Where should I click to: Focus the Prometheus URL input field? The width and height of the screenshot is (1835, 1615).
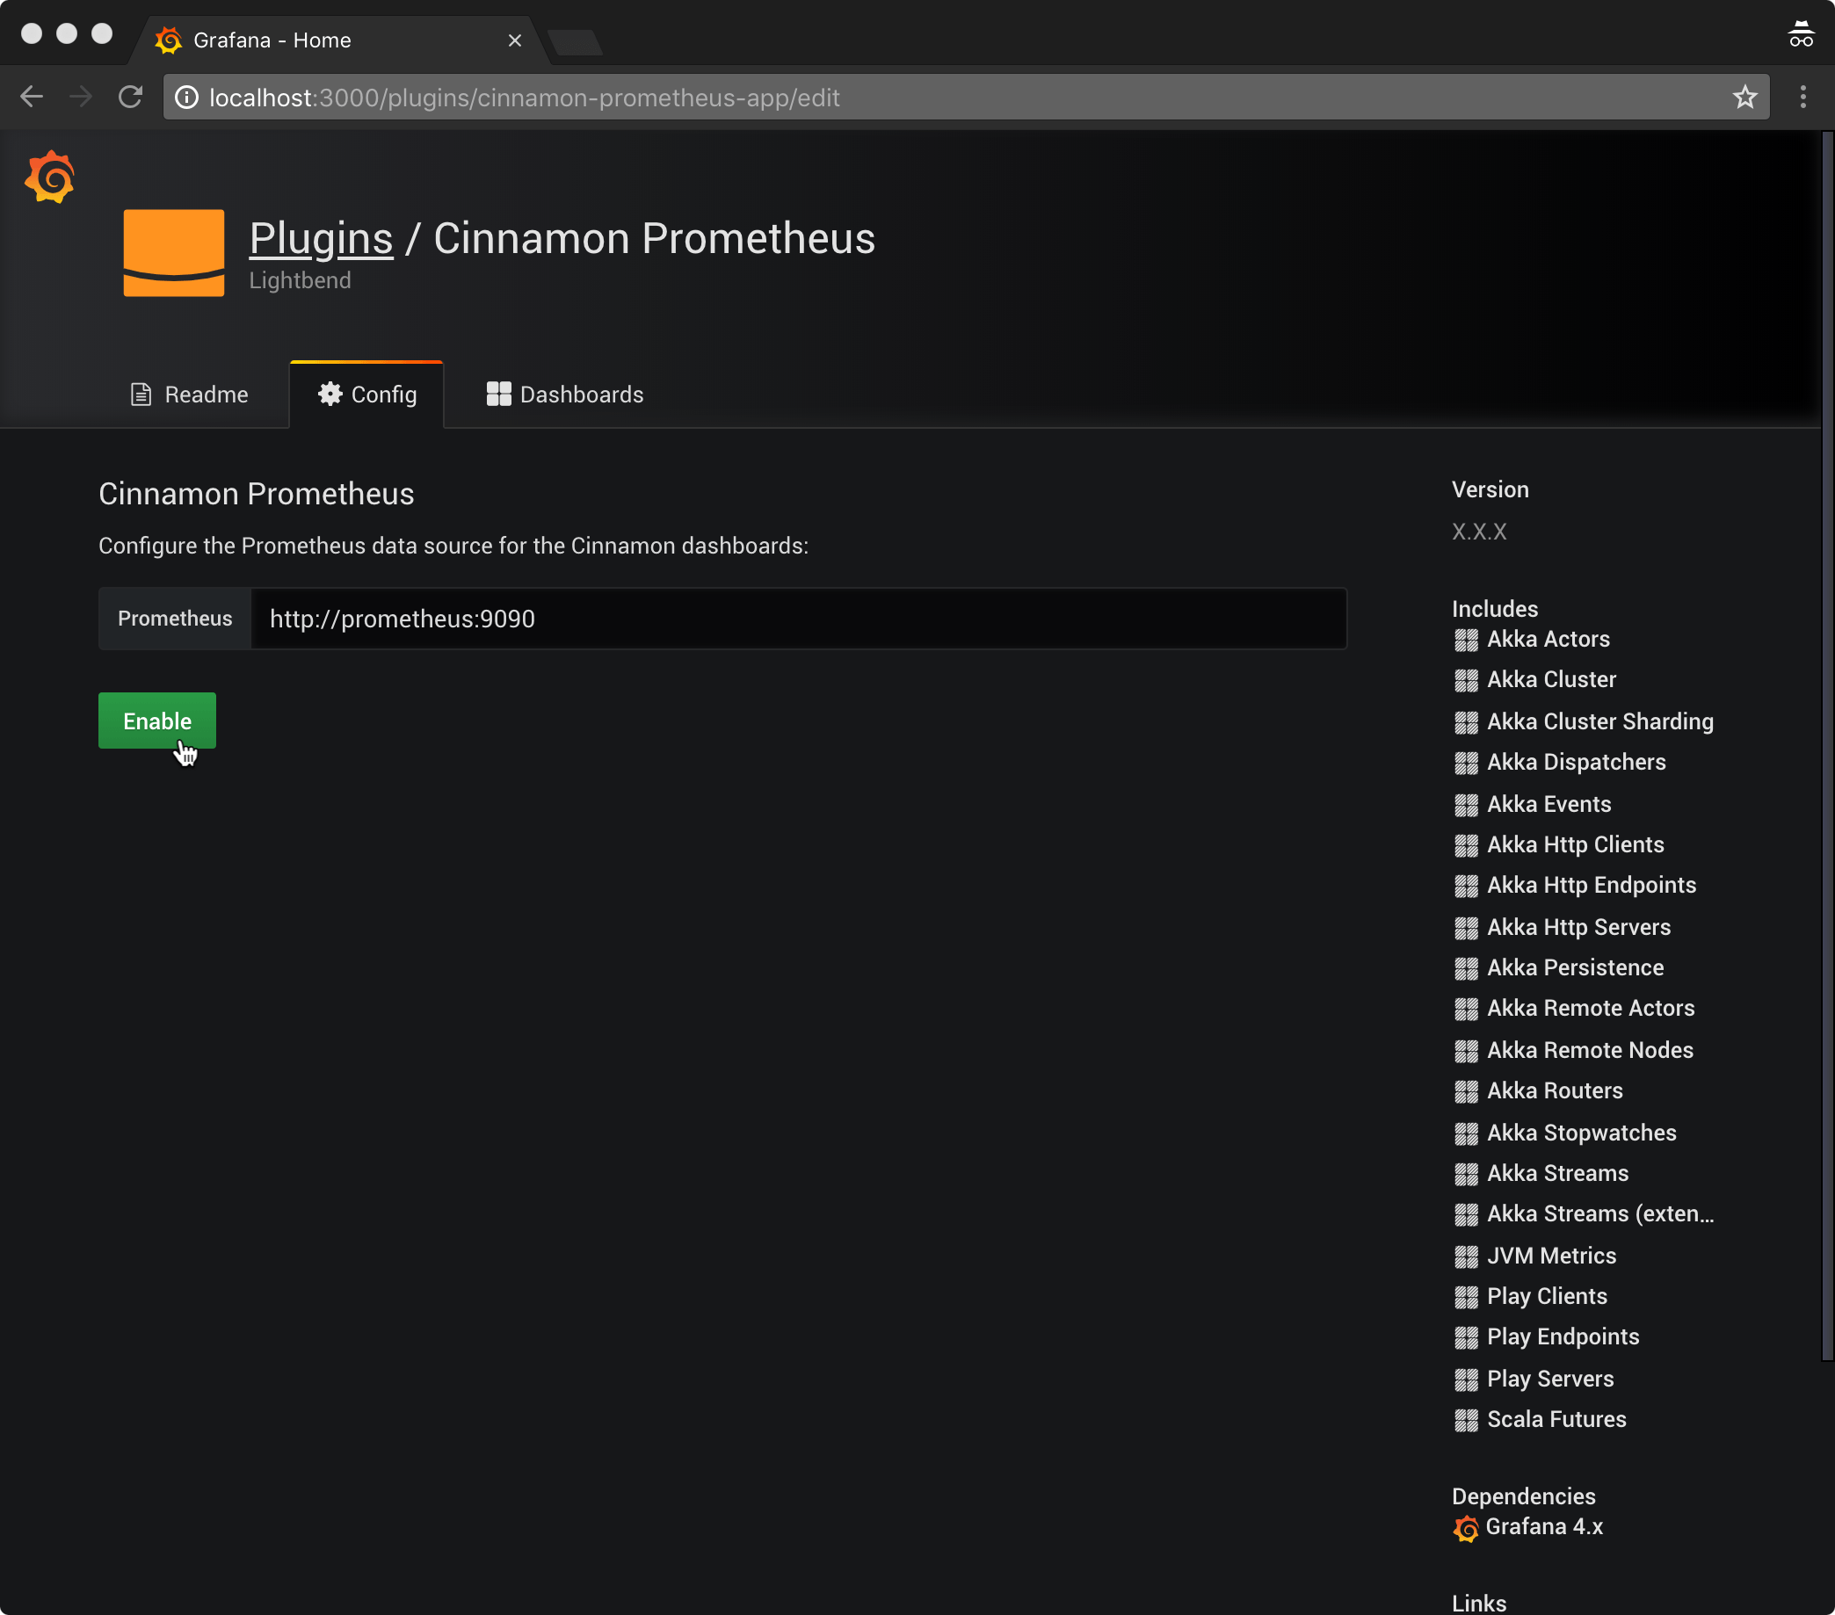798,619
